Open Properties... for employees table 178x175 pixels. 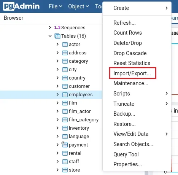tap(137, 164)
